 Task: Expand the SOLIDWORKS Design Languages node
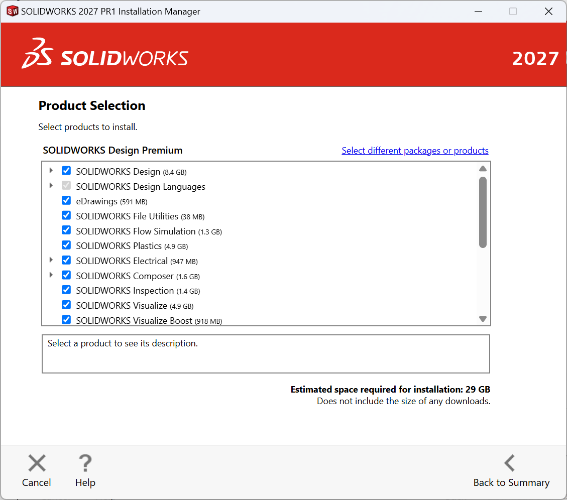tap(51, 185)
